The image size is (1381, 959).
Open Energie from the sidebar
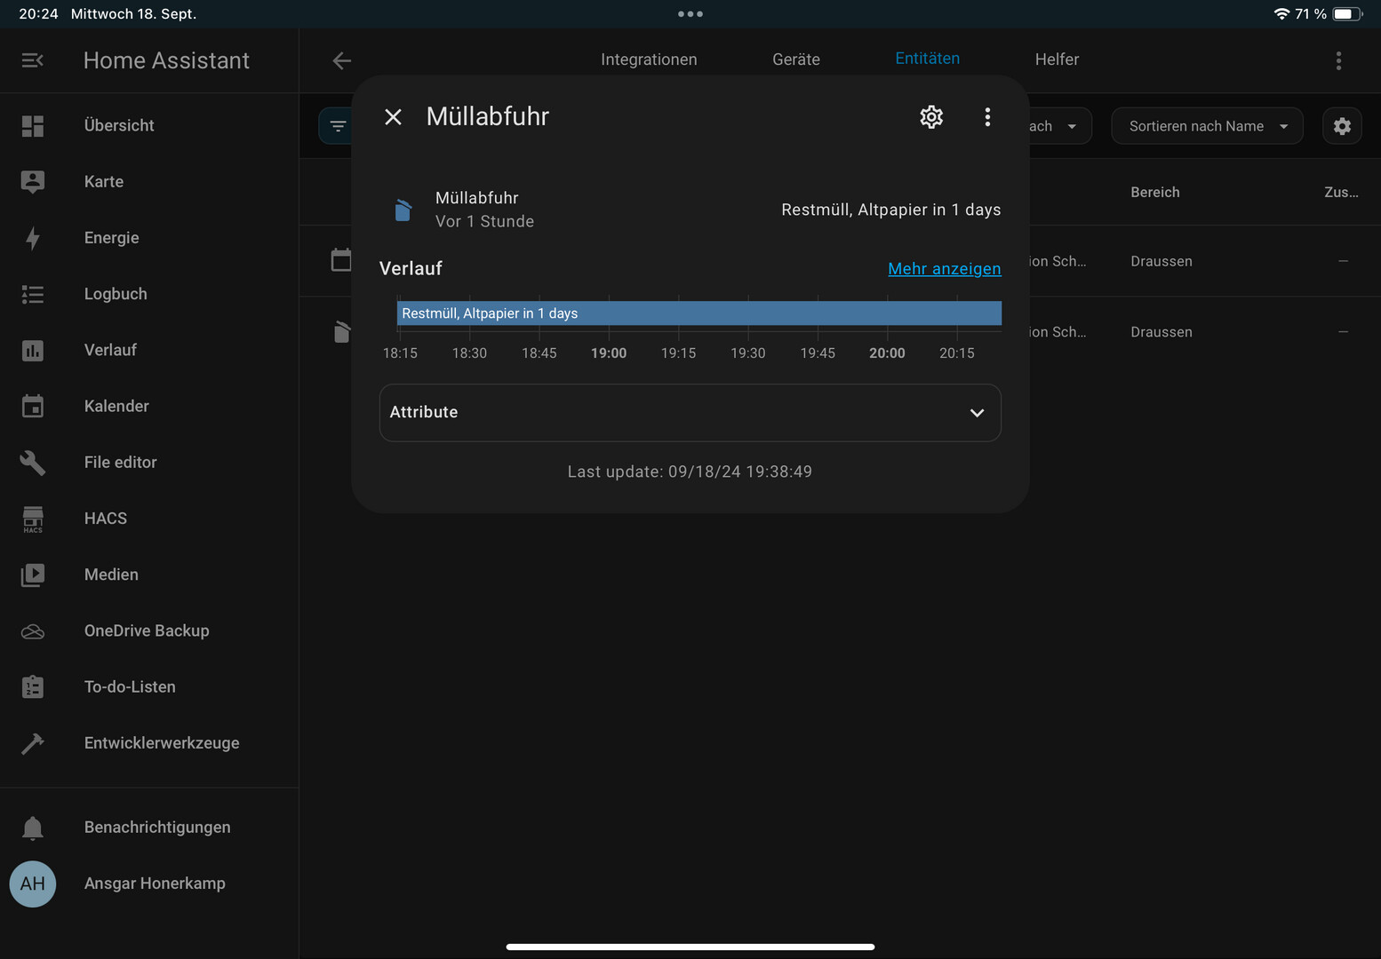point(111,238)
